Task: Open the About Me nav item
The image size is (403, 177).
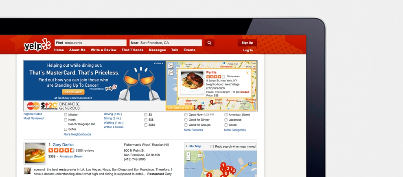Action: (77, 50)
